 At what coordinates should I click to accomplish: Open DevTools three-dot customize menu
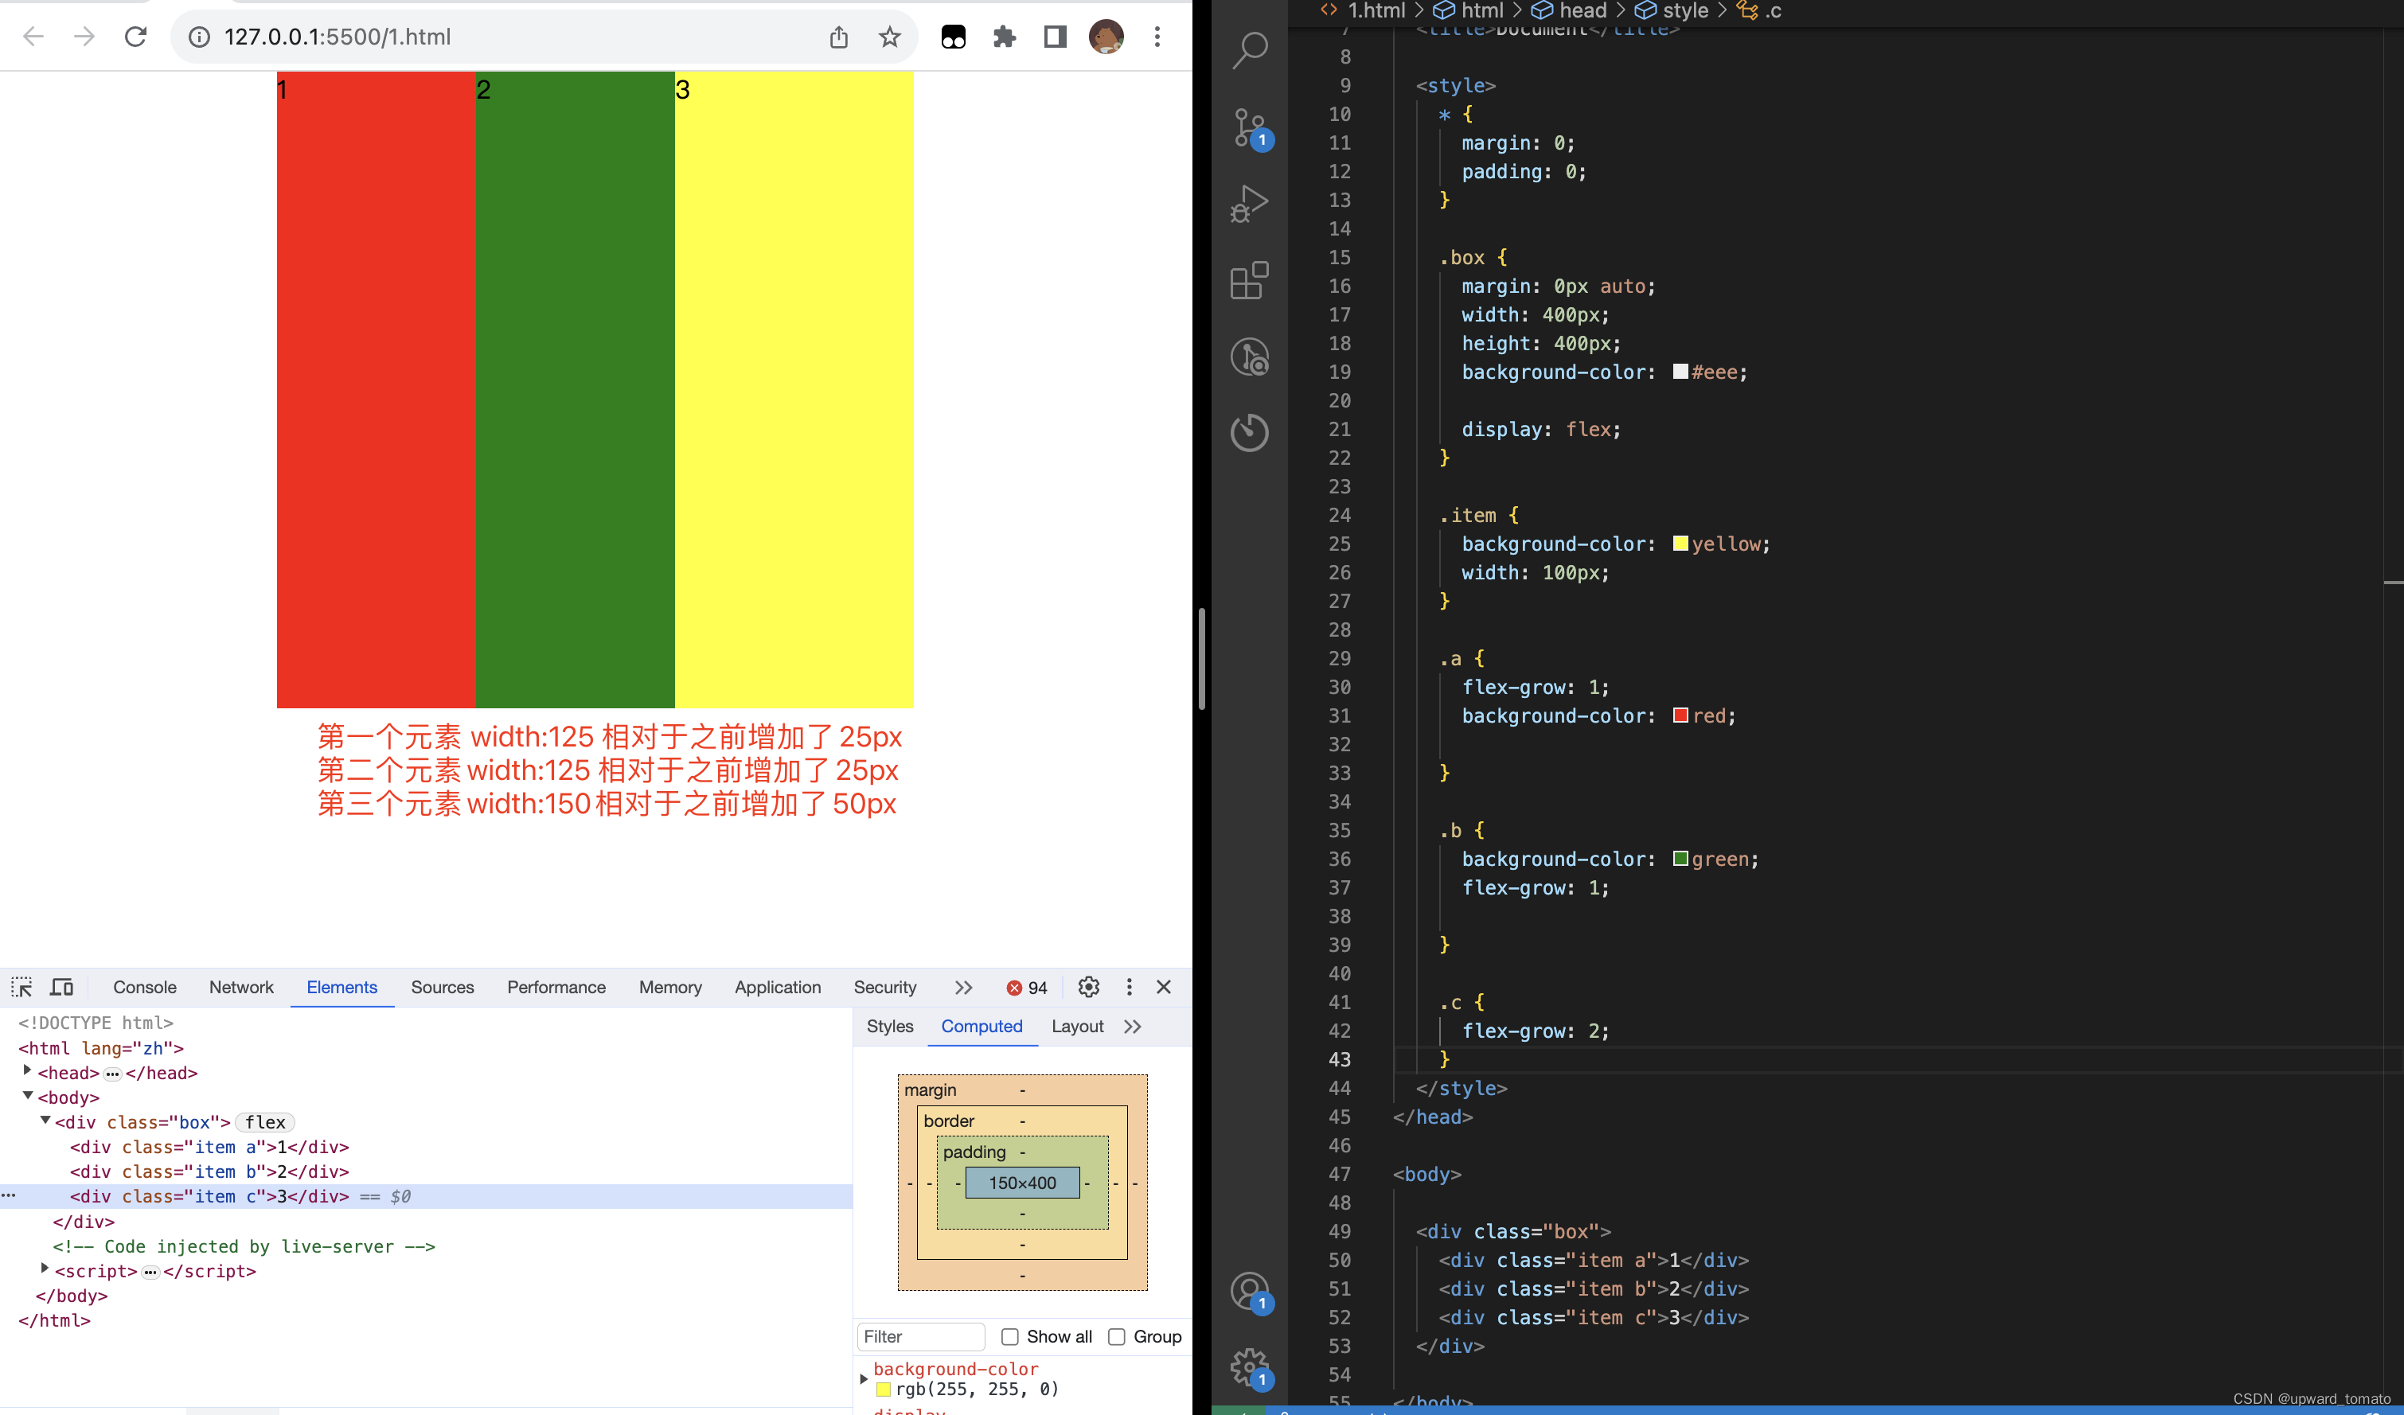(1130, 987)
